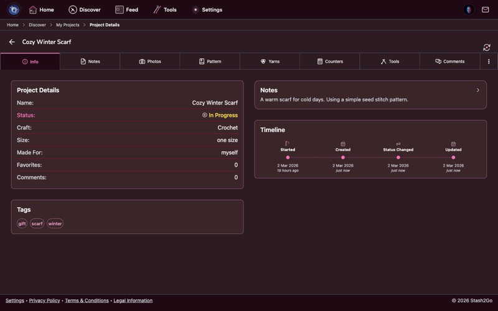Click the Updated calendar icon
The height and width of the screenshot is (311, 498).
click(453, 144)
